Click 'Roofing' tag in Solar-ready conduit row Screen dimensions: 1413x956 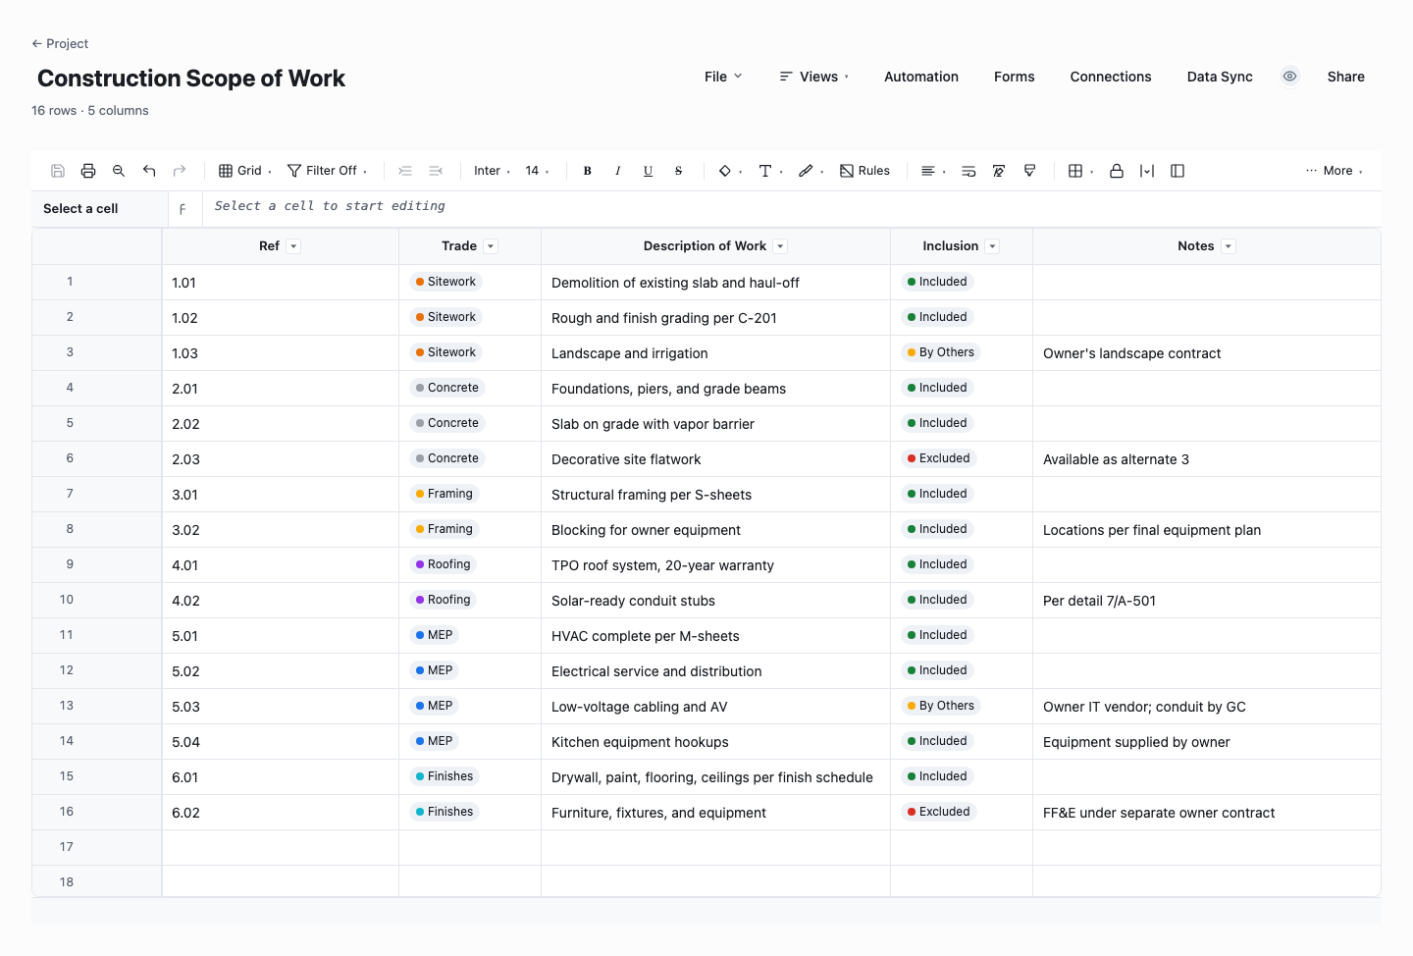point(444,600)
